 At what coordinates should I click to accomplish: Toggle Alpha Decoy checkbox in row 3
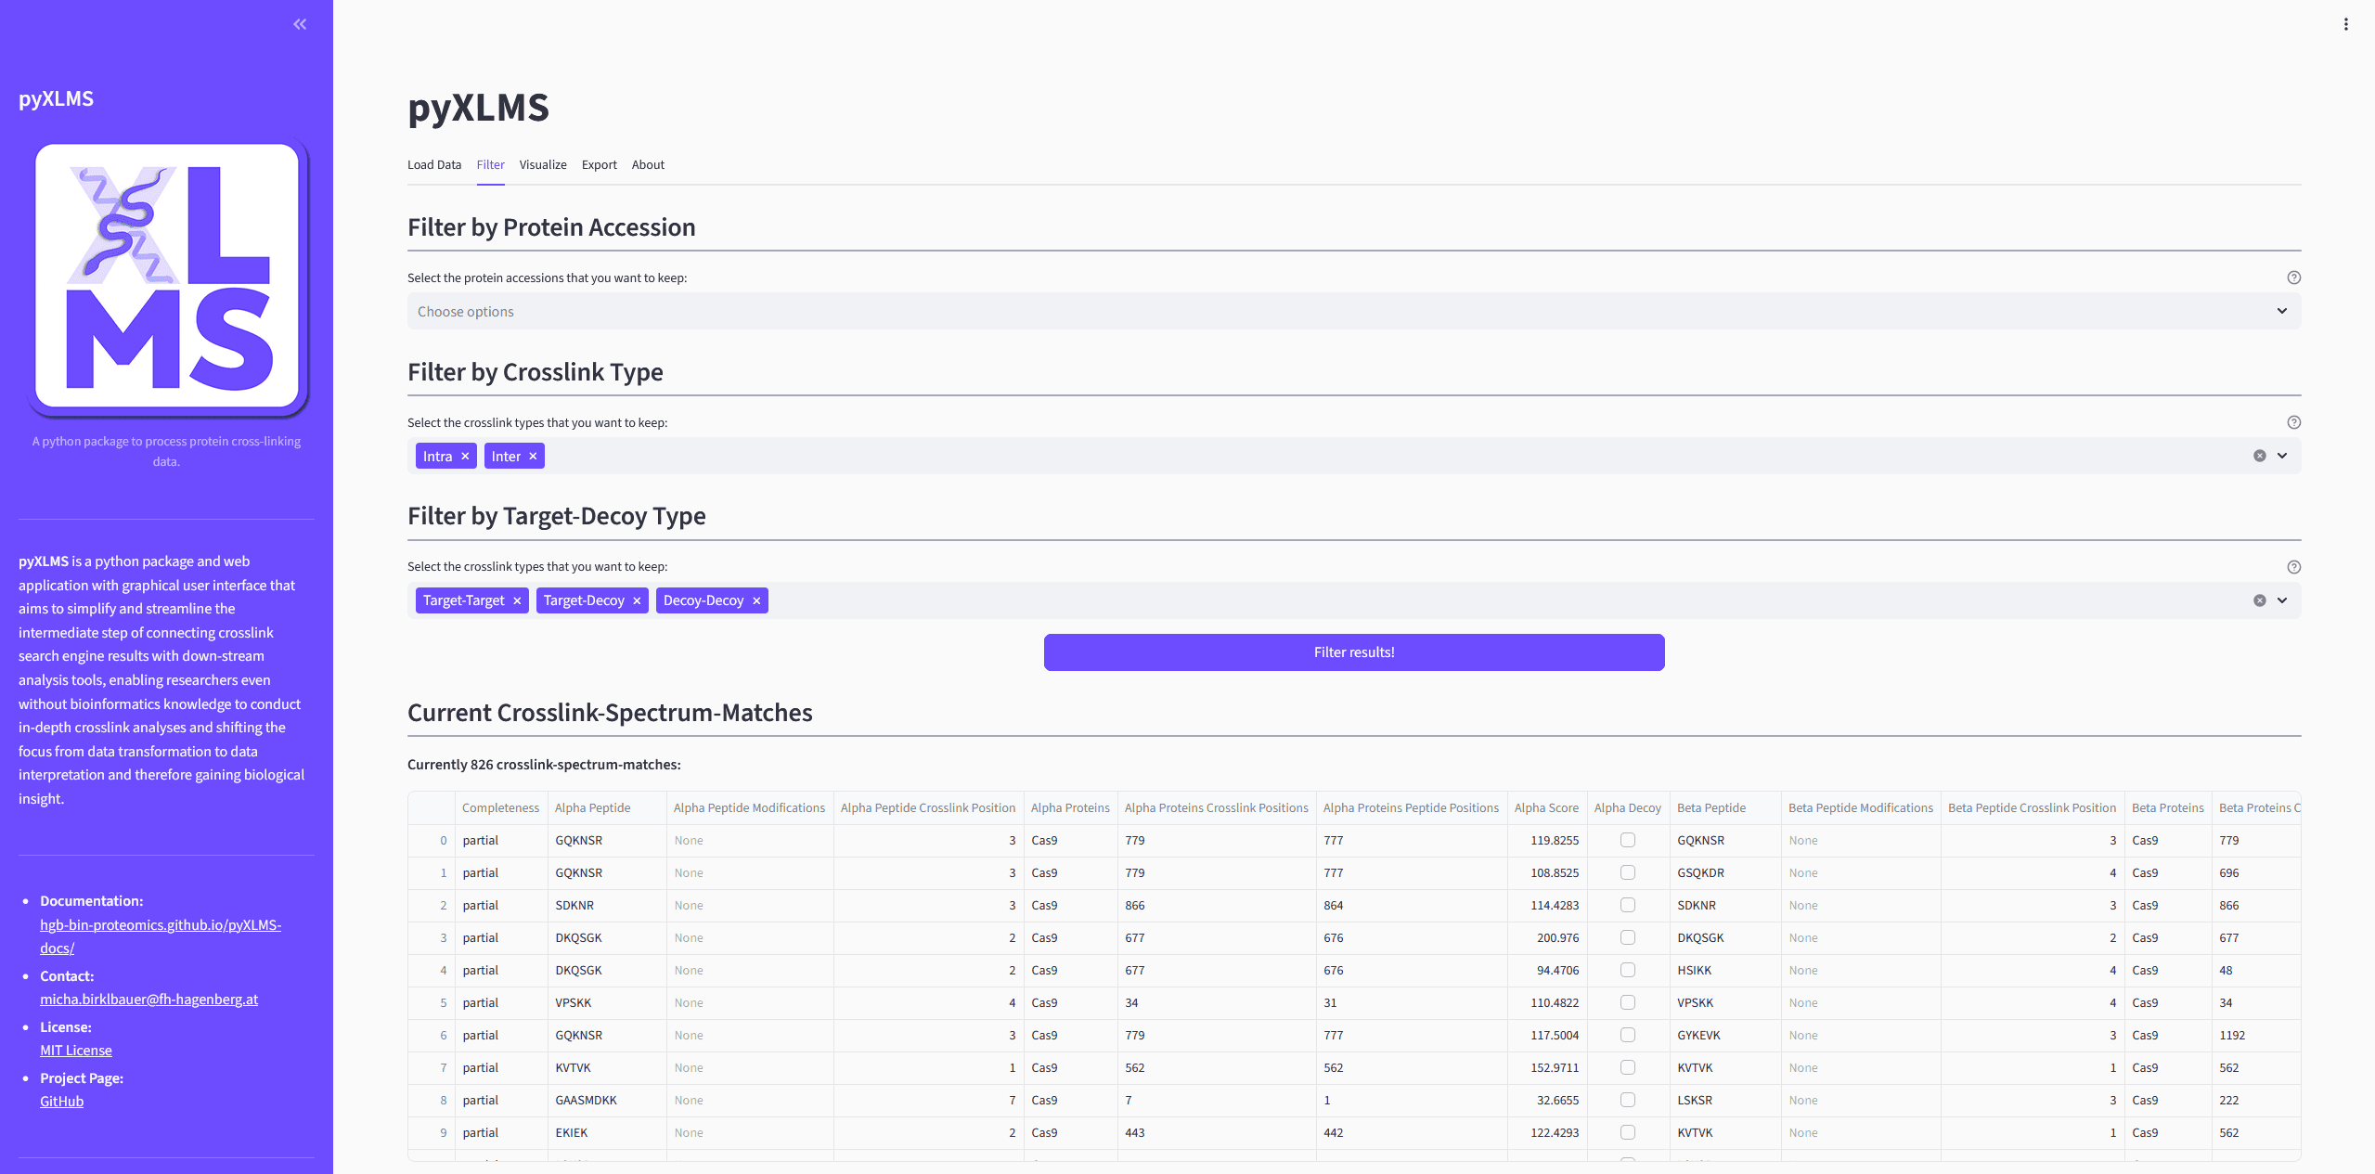1627,937
